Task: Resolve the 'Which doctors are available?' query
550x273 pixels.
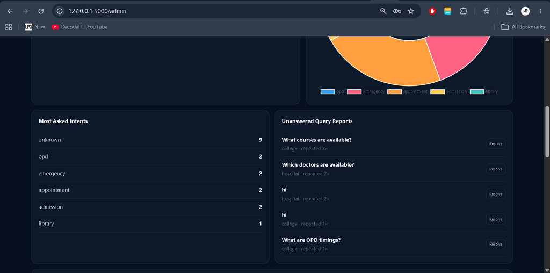Action: pos(496,169)
